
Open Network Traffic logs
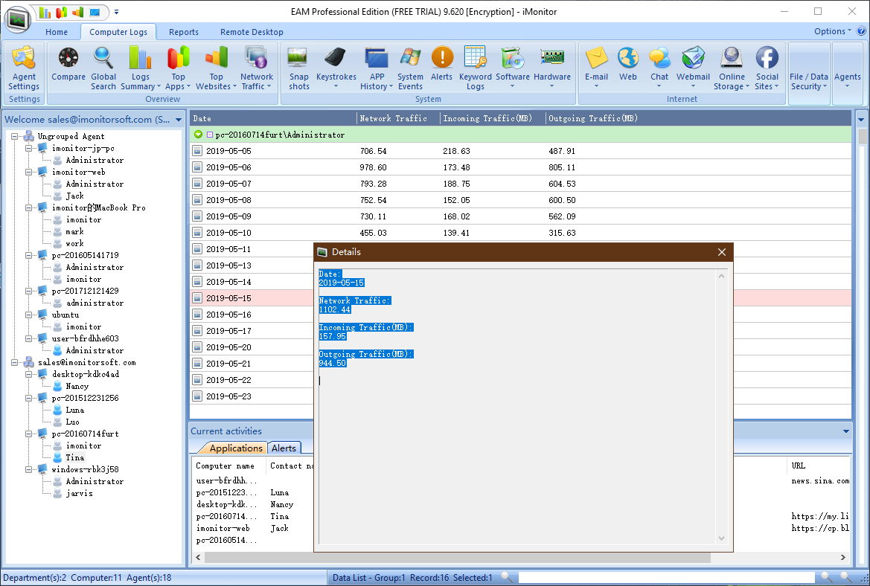[256, 68]
